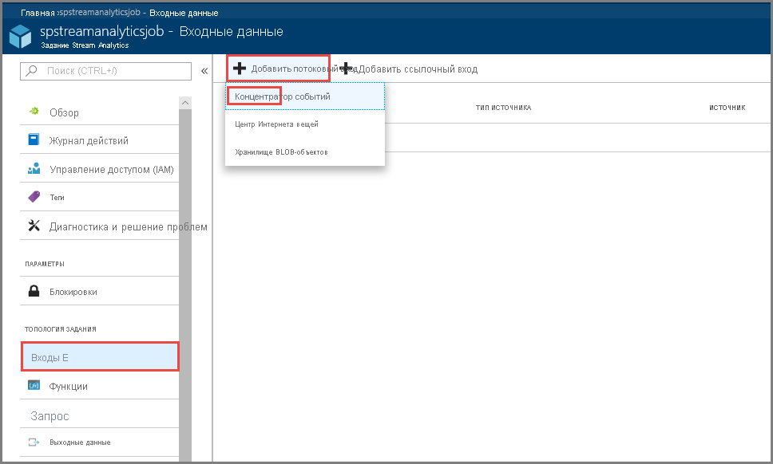773x464 pixels.
Task: Click the purple Теги tag icon
Action: [x=34, y=197]
